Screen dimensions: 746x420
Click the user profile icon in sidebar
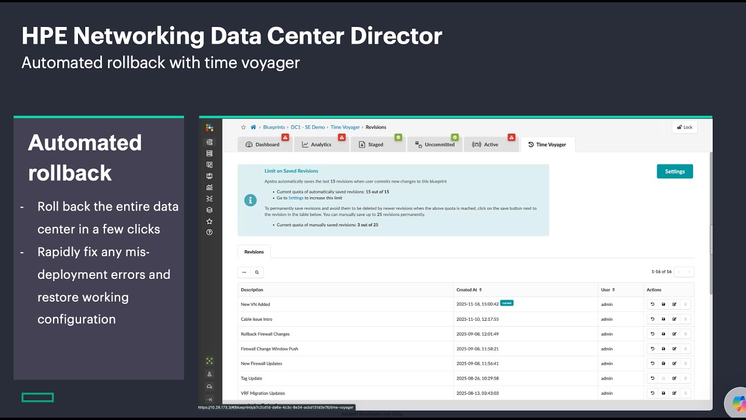(x=210, y=374)
